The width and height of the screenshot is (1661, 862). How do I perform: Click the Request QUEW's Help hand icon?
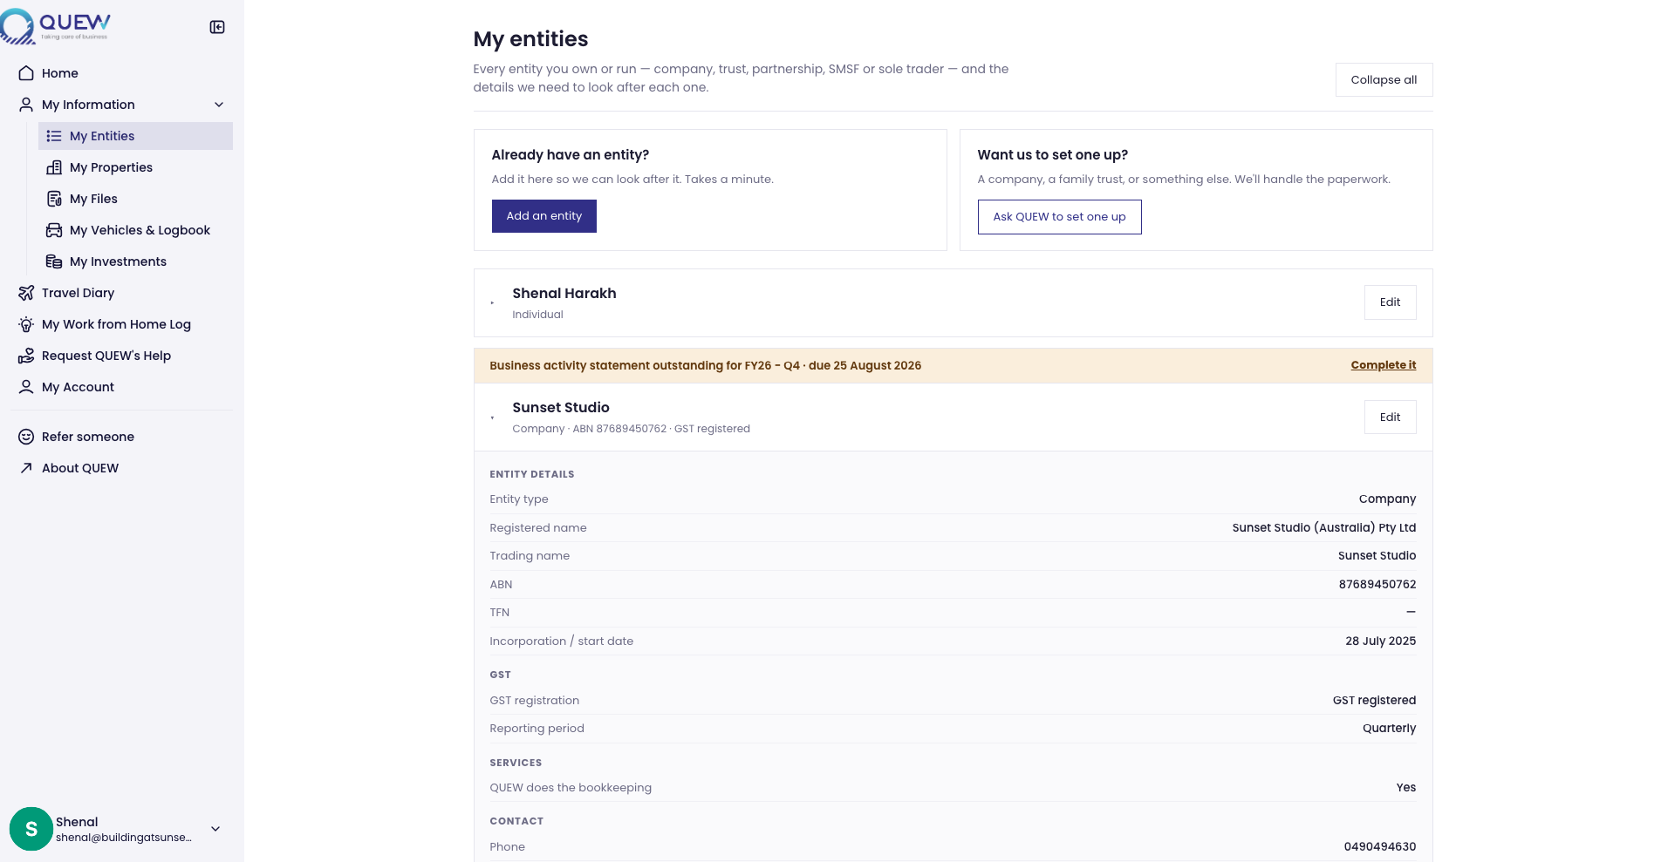point(26,356)
